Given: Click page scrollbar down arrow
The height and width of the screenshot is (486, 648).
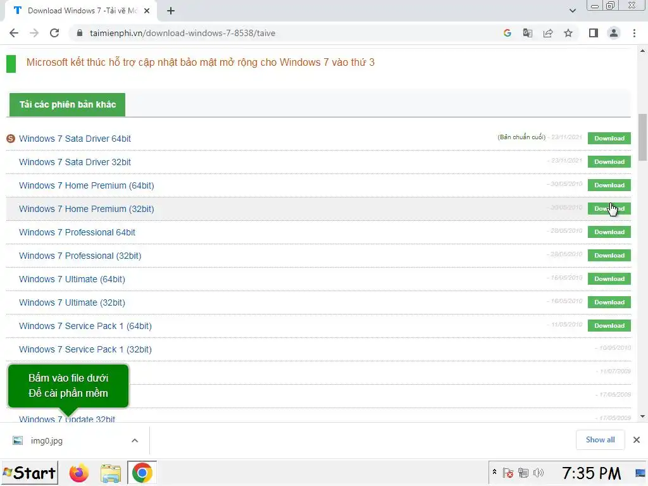Looking at the screenshot, I should (x=642, y=416).
